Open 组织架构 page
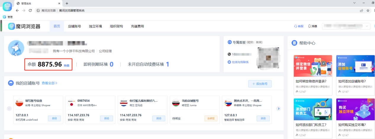 pyautogui.click(x=116, y=26)
